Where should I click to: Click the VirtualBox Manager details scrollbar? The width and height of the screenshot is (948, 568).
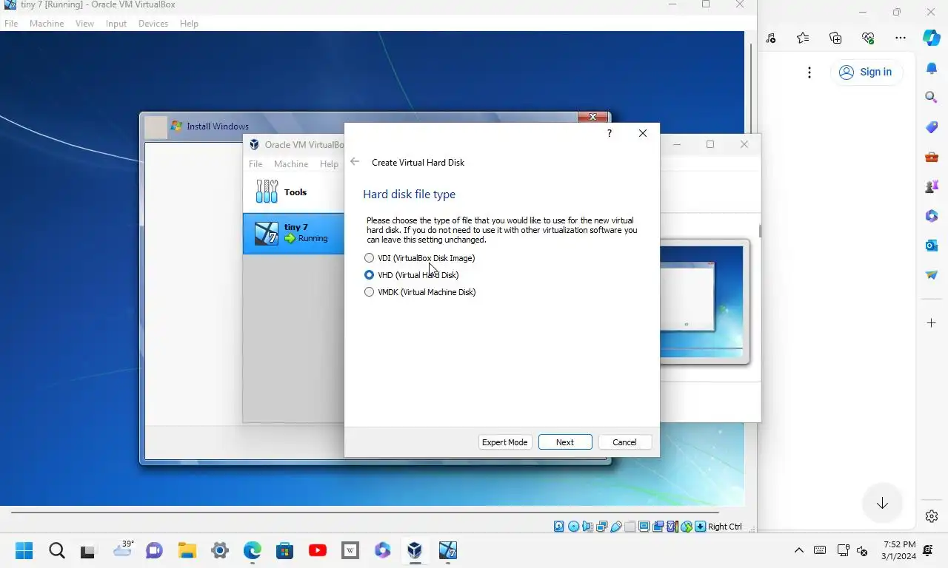point(759,231)
